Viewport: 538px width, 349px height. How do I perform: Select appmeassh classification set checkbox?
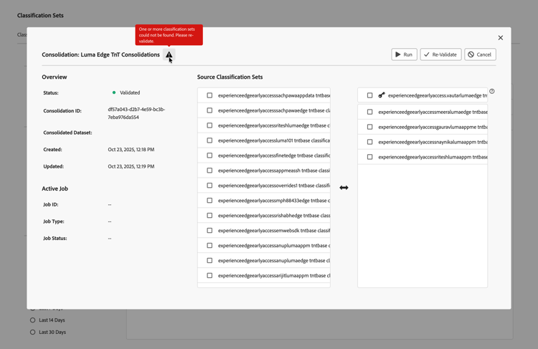point(209,171)
